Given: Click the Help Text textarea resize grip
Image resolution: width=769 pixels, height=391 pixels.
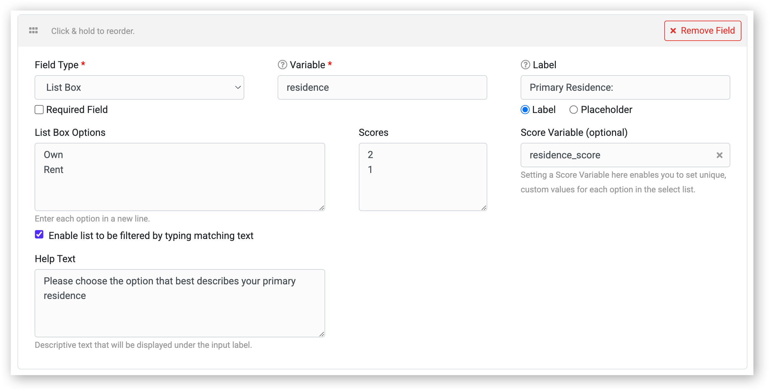Looking at the screenshot, I should [322, 334].
